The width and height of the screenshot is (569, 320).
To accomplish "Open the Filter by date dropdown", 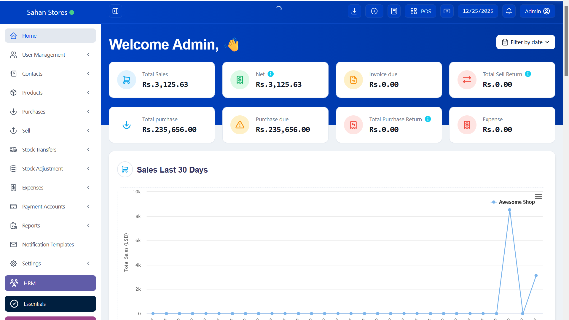I will [525, 42].
